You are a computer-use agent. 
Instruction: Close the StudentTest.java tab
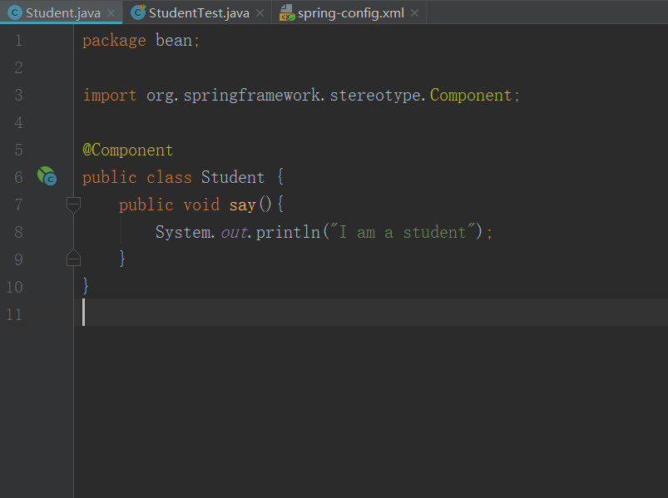point(260,13)
